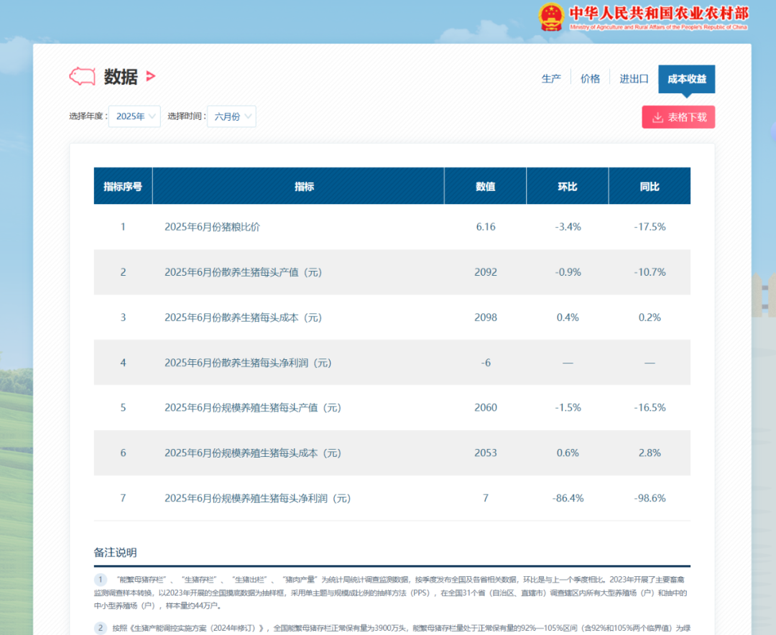Click the 环比 value -86.4%
776x635 pixels.
point(568,498)
